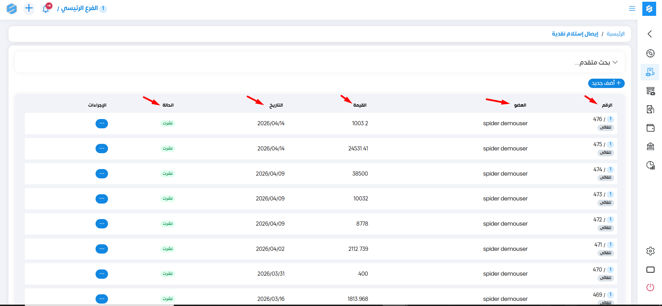Open actions menu for receipt 473
The width and height of the screenshot is (662, 306).
[102, 199]
